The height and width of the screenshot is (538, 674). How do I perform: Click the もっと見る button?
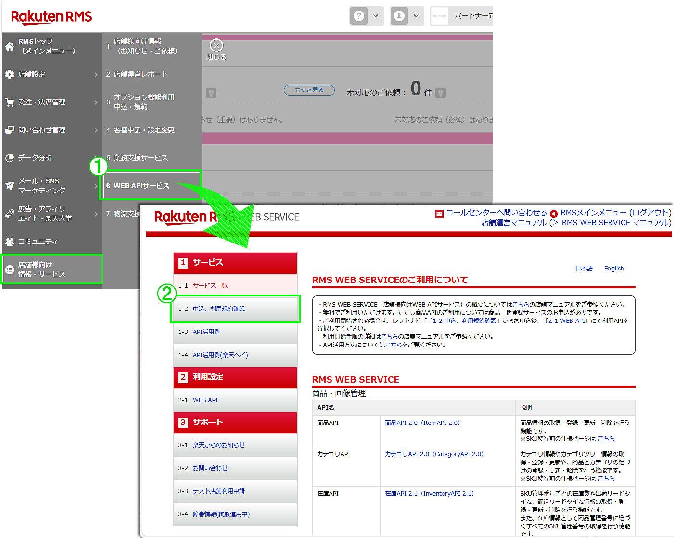pyautogui.click(x=309, y=90)
